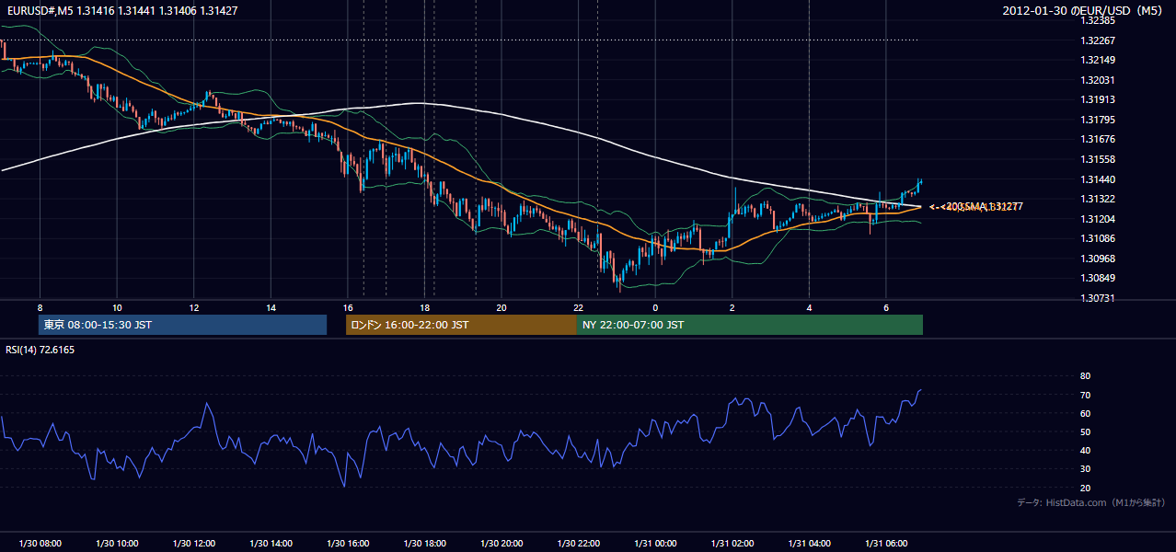Click the London 16:00-22:00 JST session bar

tap(461, 325)
